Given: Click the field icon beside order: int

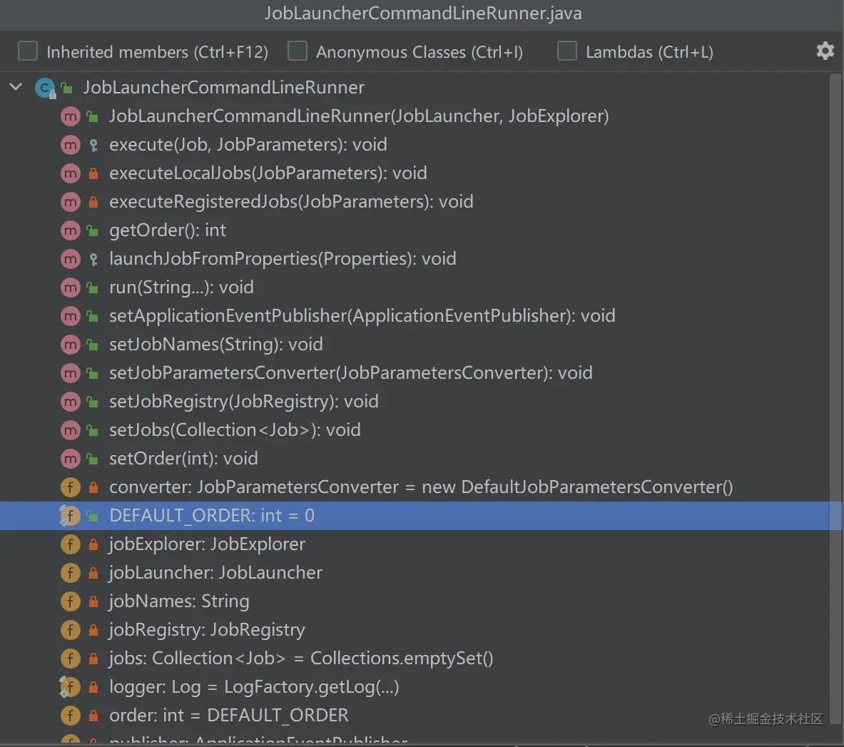Looking at the screenshot, I should click(x=70, y=715).
